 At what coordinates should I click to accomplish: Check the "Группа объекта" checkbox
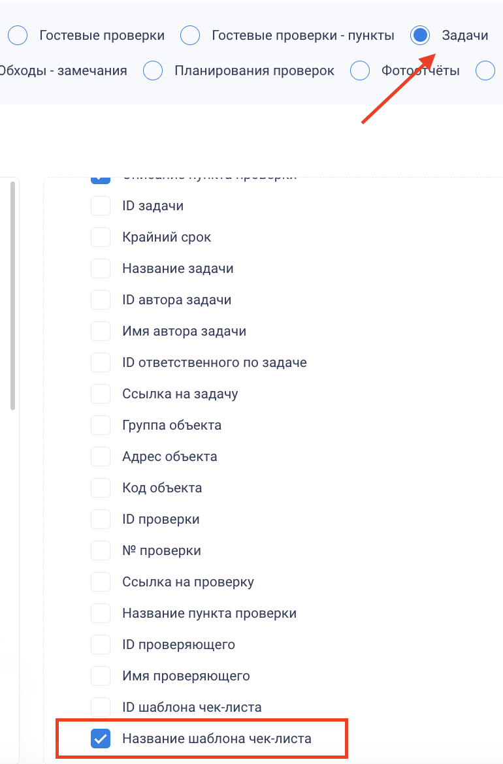pos(101,425)
